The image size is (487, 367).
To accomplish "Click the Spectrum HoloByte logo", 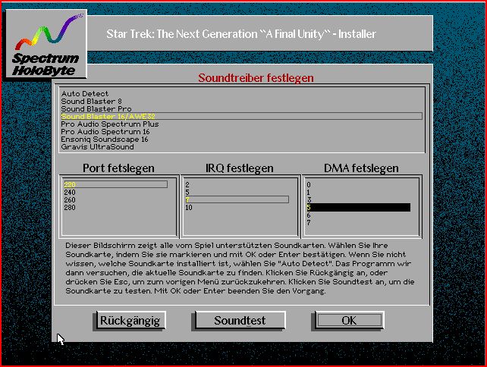I will [x=45, y=45].
